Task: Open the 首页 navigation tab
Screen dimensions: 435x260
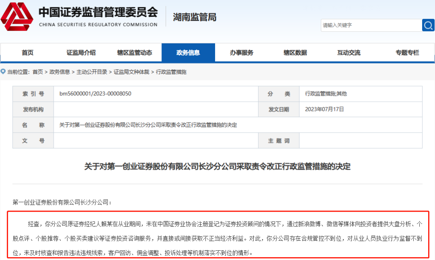Action: click(27, 53)
